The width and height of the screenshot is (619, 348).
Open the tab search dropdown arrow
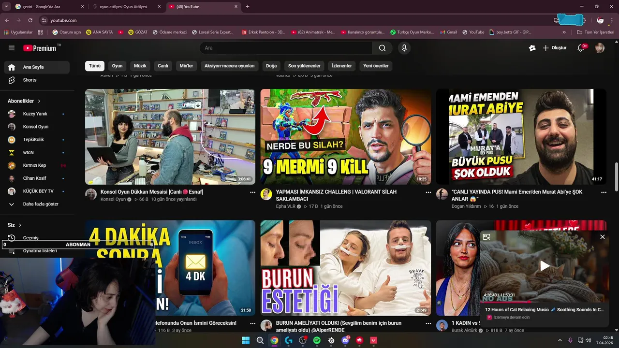tap(6, 7)
